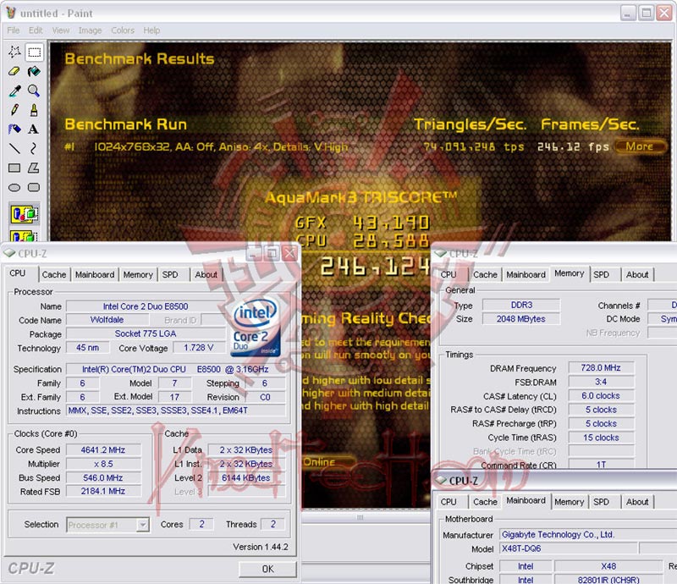Choose the transparent selection option in toolbox

coord(25,235)
